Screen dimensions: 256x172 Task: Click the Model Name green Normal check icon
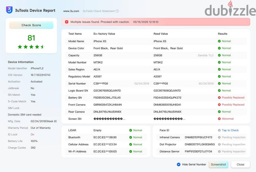(219, 41)
